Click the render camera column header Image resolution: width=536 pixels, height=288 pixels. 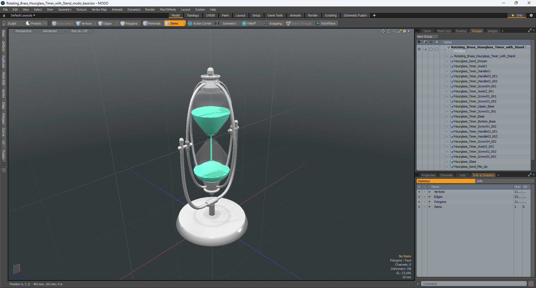coord(425,42)
